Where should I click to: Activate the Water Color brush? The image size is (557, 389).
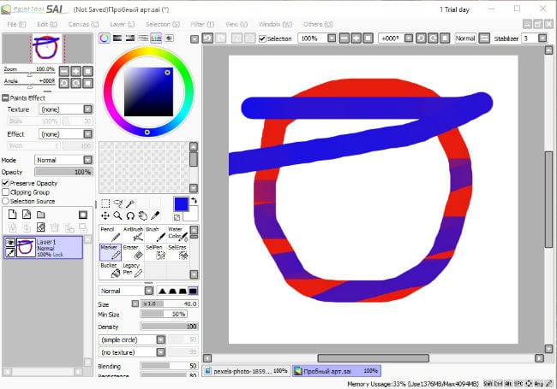(x=177, y=233)
